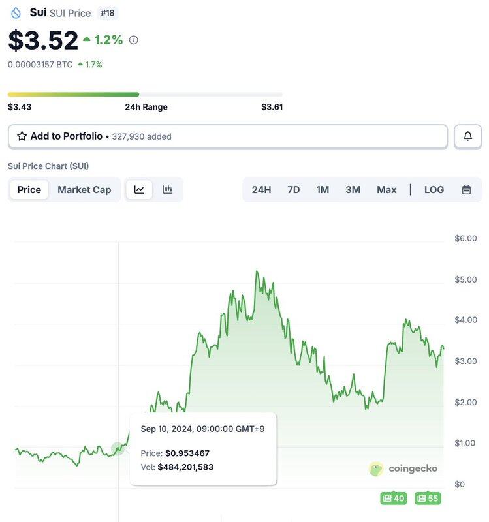
Task: Click Add to Portfolio button
Action: (228, 136)
